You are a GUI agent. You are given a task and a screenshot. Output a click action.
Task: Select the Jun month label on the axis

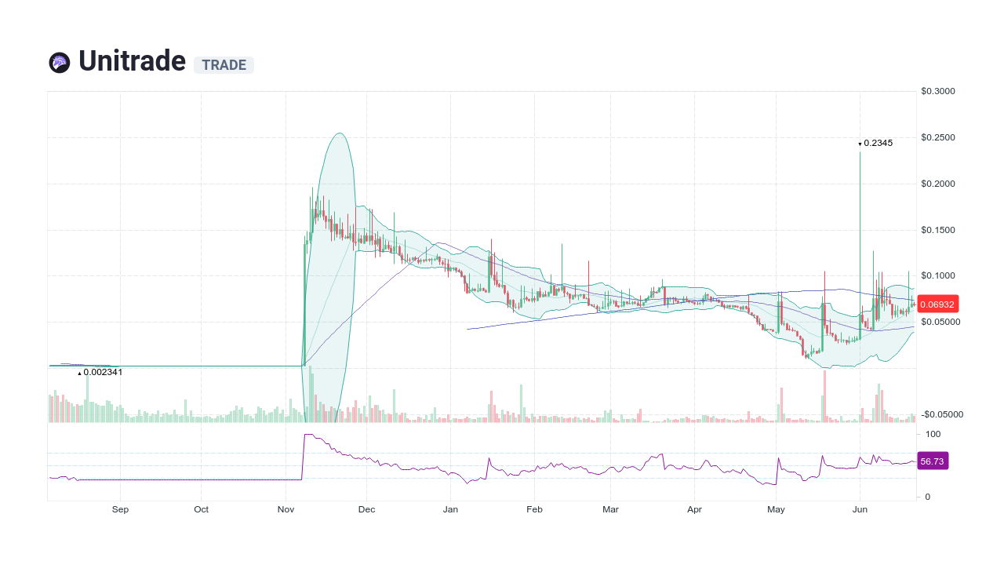pyautogui.click(x=860, y=509)
